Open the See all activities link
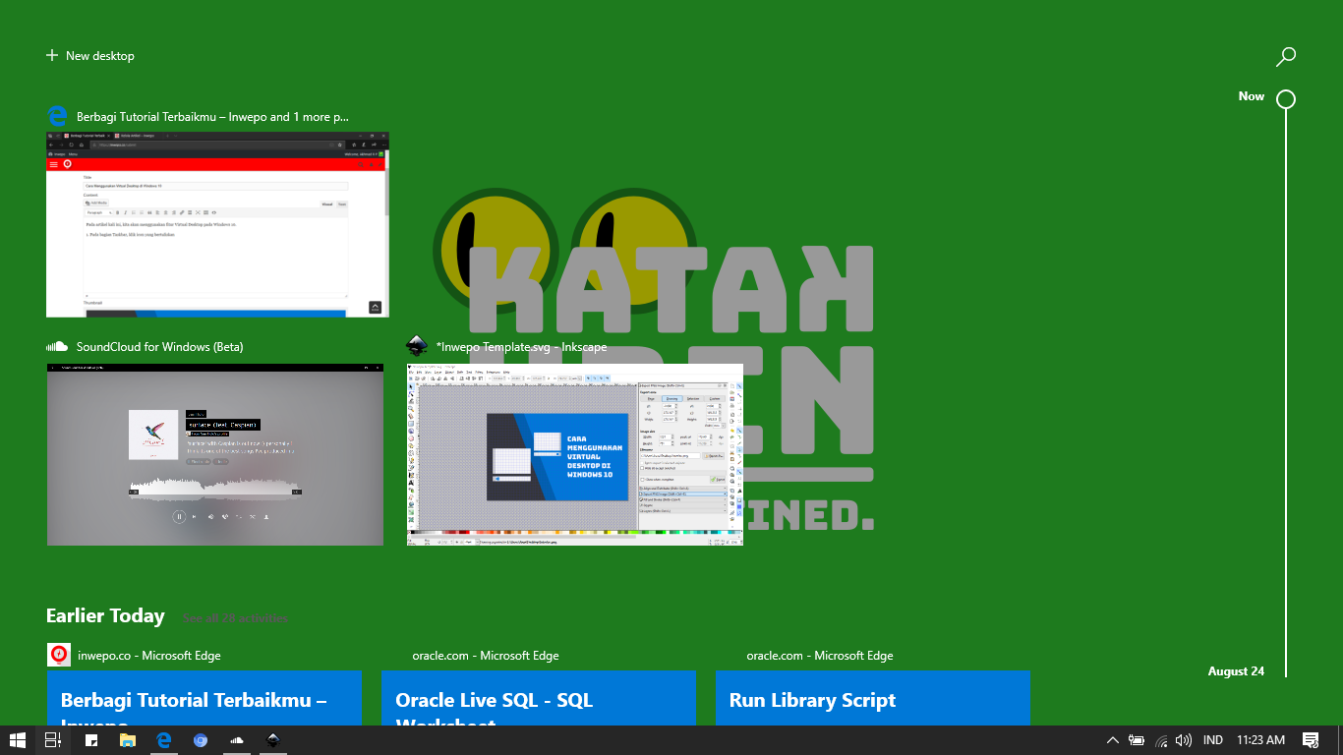Screen dimensions: 1343x755 click(235, 619)
